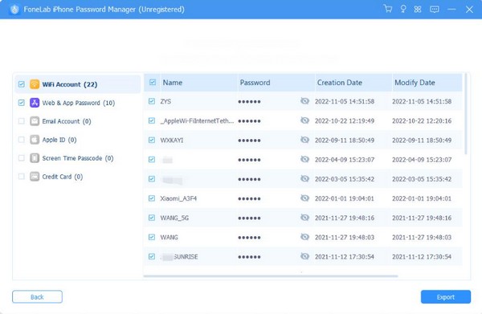Click creation date 2022-11-05 14:51:58

(x=345, y=101)
